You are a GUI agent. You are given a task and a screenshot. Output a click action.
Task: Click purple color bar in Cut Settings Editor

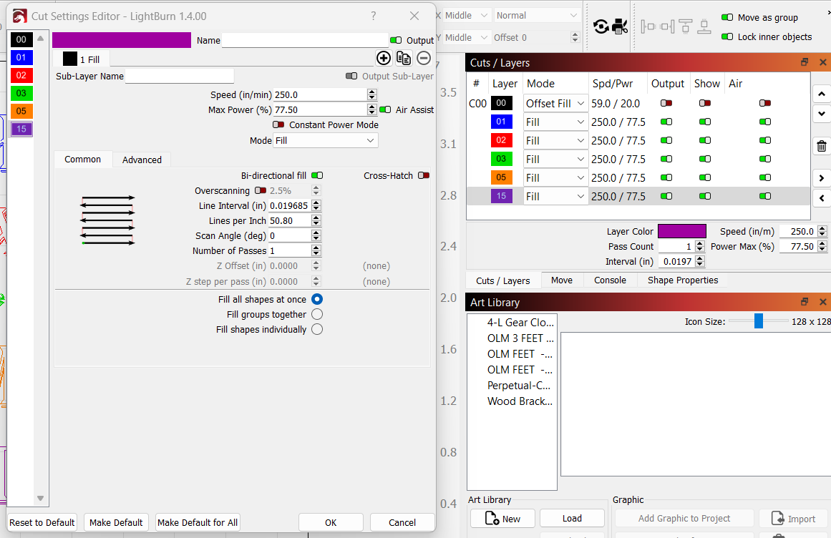(122, 40)
